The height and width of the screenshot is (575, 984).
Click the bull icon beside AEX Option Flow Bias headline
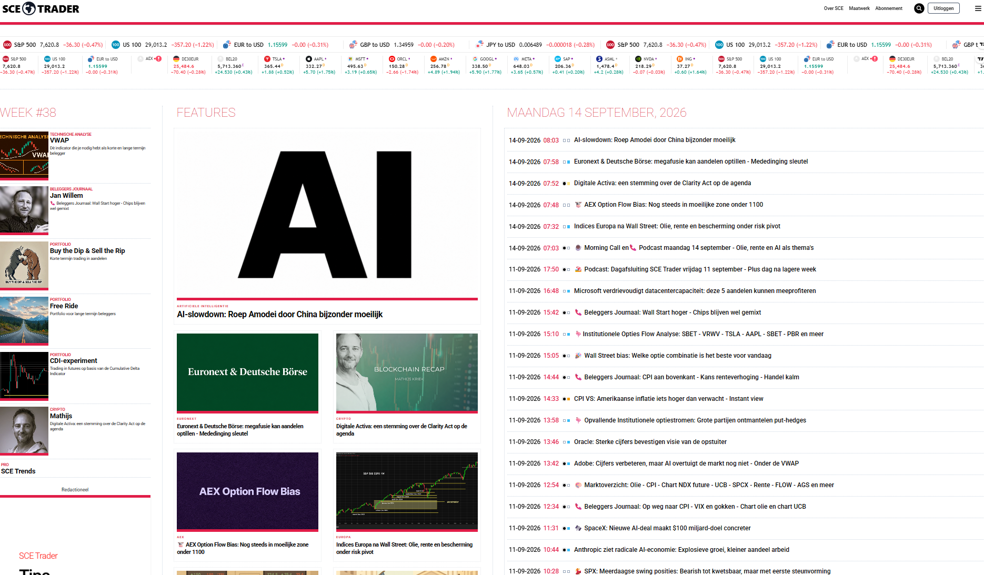578,205
